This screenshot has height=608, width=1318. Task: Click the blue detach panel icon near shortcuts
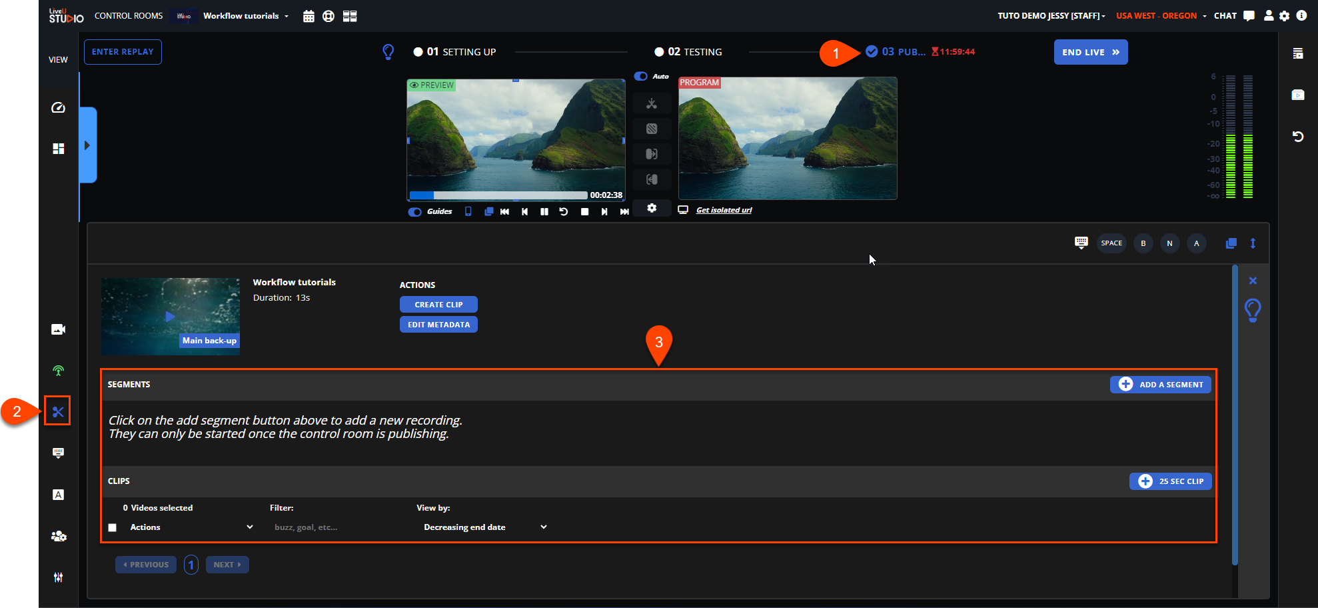pos(1231,243)
